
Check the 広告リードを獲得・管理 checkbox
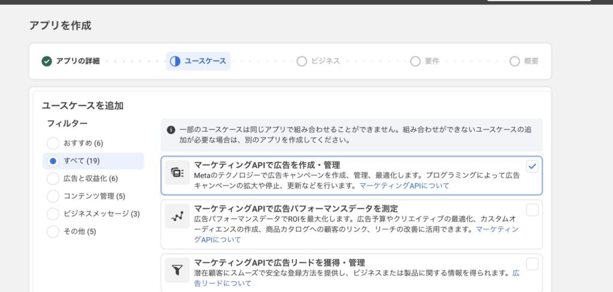(x=532, y=264)
